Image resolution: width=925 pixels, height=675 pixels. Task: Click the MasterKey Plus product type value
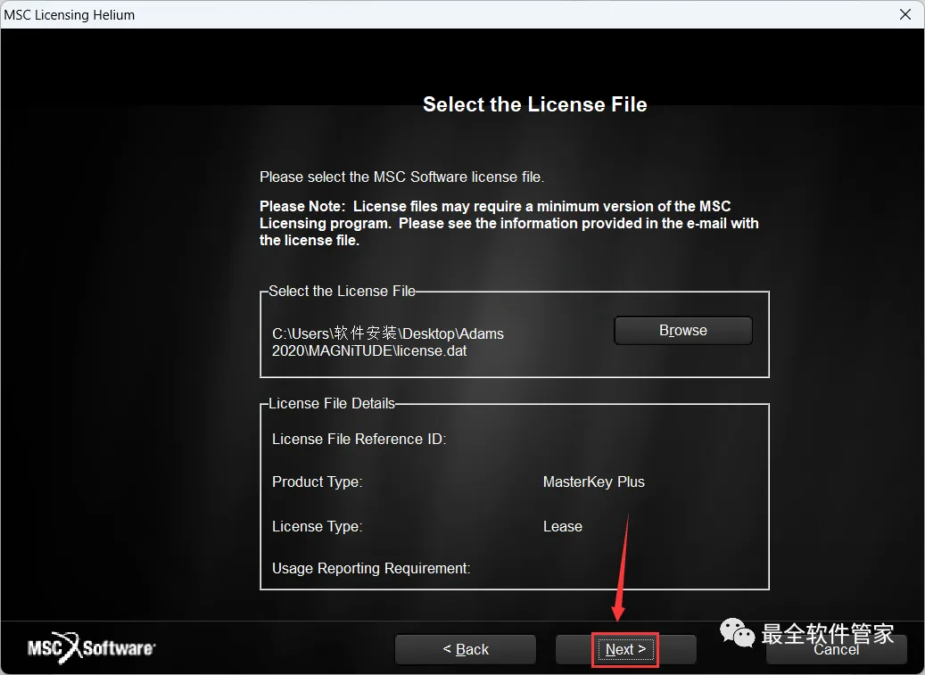(x=593, y=482)
